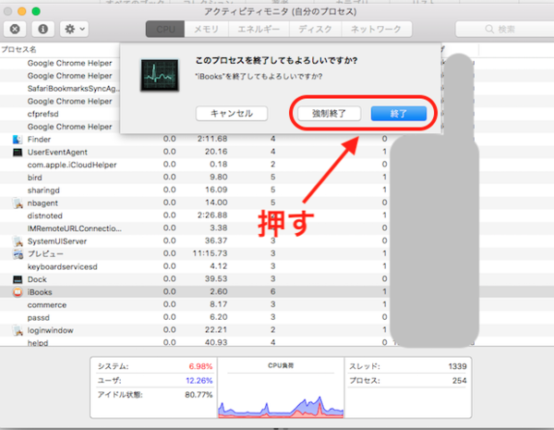The height and width of the screenshot is (430, 554).
Task: Click the 2:26.88 CPU time of distnoted
Action: coord(212,215)
